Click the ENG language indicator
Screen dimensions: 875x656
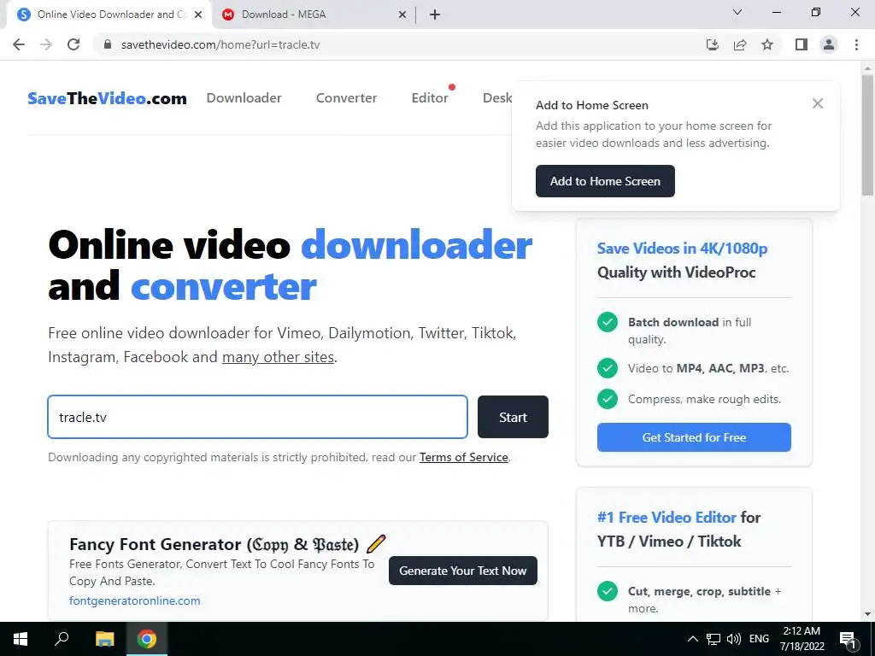pyautogui.click(x=759, y=639)
